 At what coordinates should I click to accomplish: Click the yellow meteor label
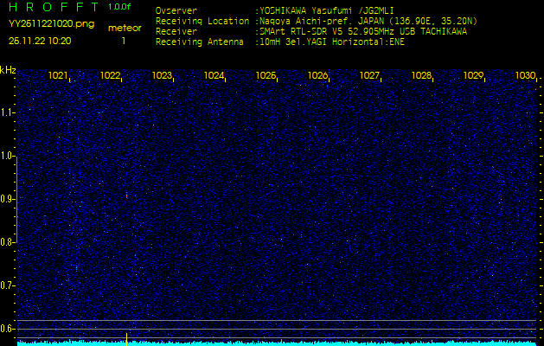click(x=124, y=28)
